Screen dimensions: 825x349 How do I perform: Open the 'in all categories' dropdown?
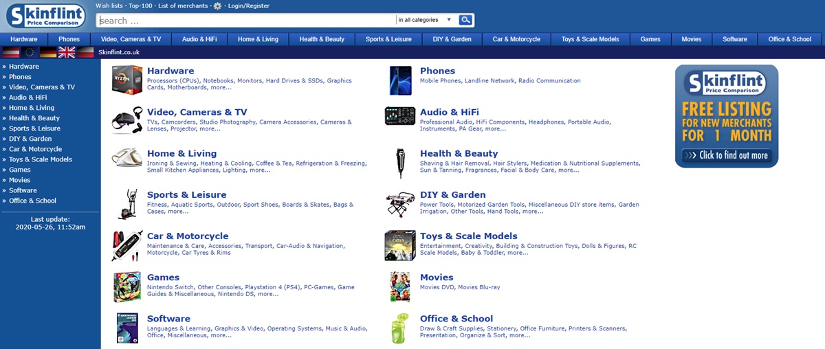click(x=425, y=20)
